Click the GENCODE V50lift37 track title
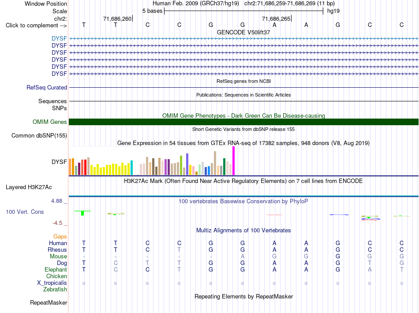419x313 pixels. pyautogui.click(x=243, y=32)
